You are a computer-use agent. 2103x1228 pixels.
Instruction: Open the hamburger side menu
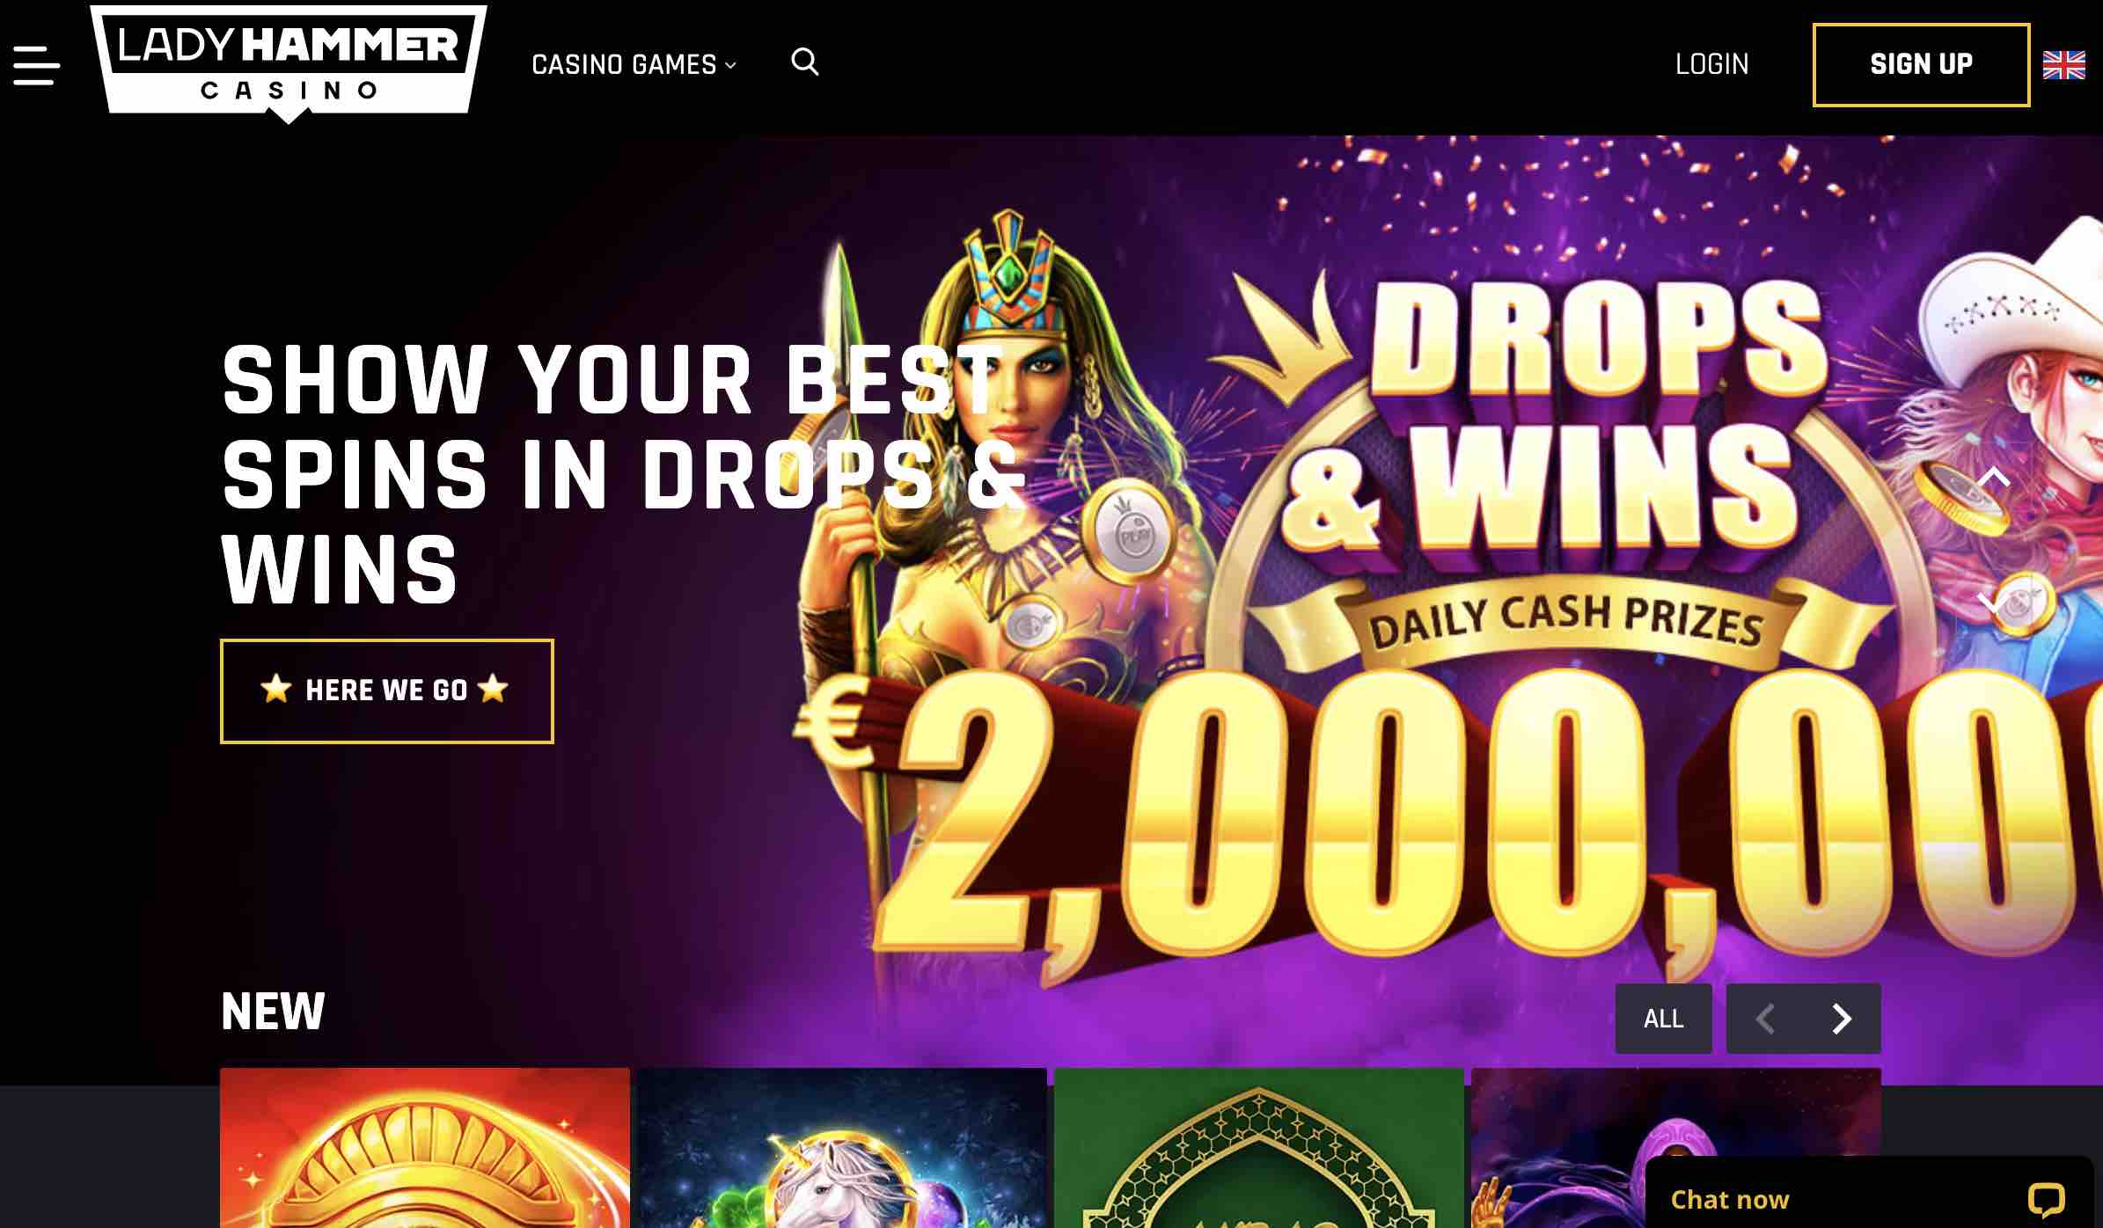[36, 65]
